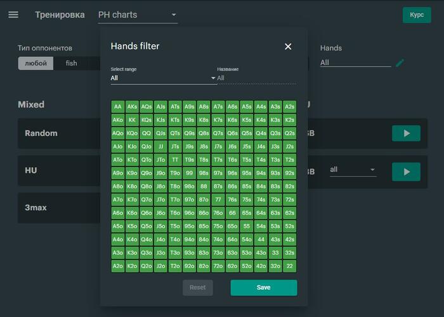
Task: Deselect the AKs hand cell
Action: coord(132,107)
